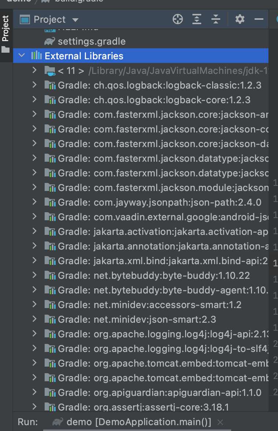Hide the Project tool window with minus icon
The width and height of the screenshot is (278, 431).
[x=259, y=19]
